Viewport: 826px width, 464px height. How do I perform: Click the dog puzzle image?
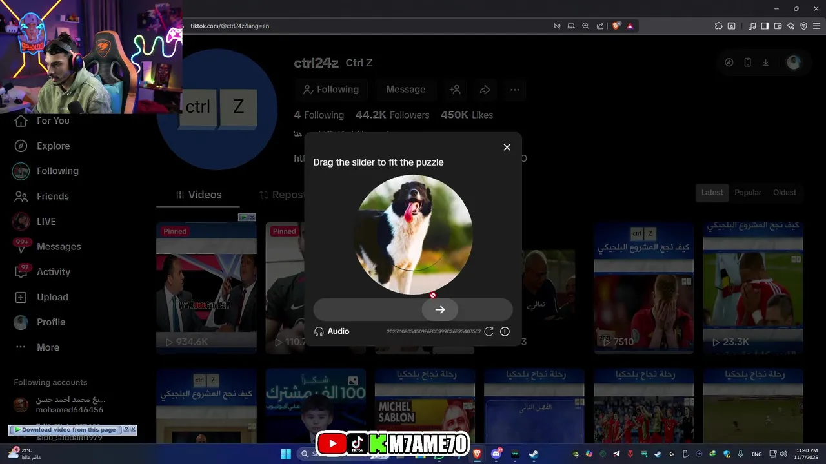pos(413,235)
